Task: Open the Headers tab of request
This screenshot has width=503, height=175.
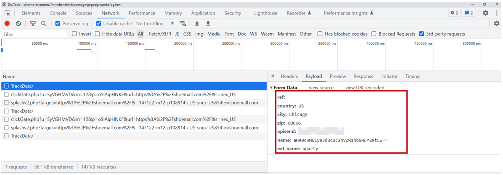Action: pos(289,76)
